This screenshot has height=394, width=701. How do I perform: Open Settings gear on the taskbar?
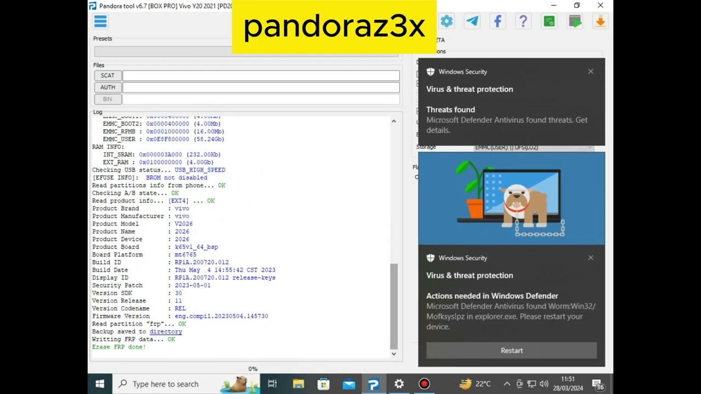(x=399, y=384)
